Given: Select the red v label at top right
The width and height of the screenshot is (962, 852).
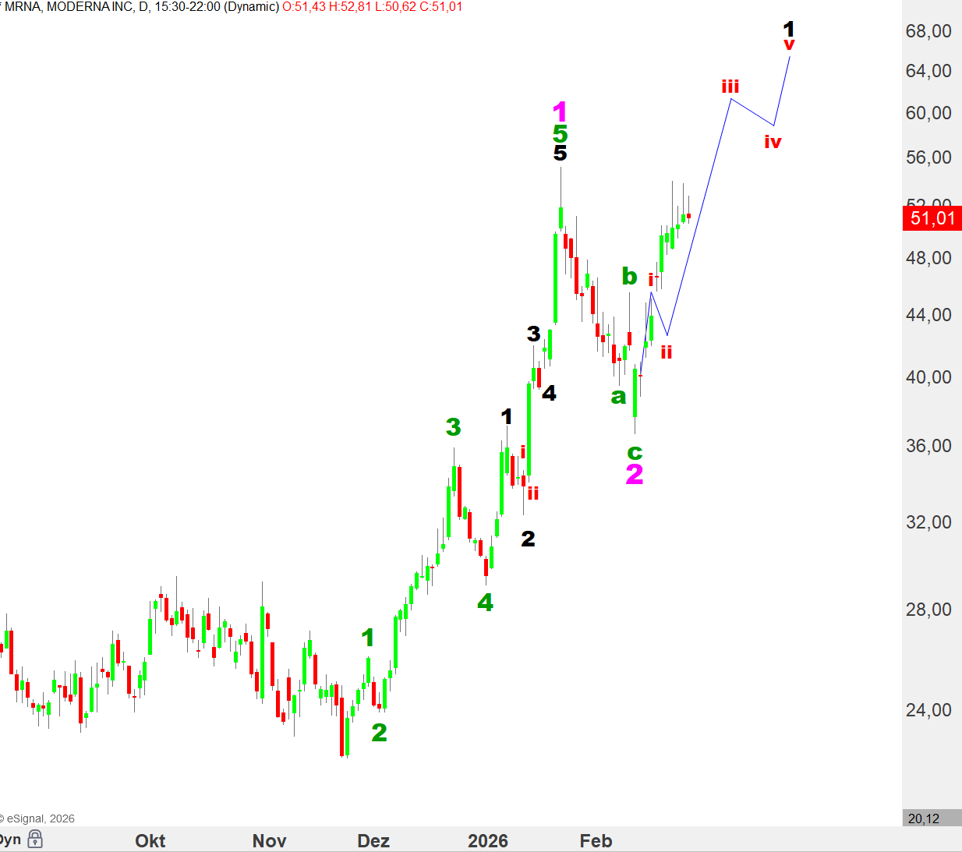Looking at the screenshot, I should coord(789,45).
